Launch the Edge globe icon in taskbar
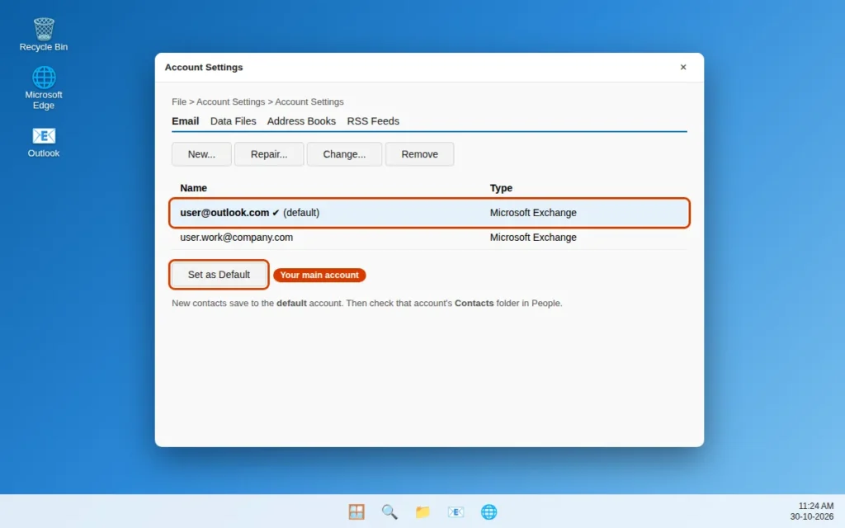Viewport: 845px width, 528px height. click(x=489, y=511)
